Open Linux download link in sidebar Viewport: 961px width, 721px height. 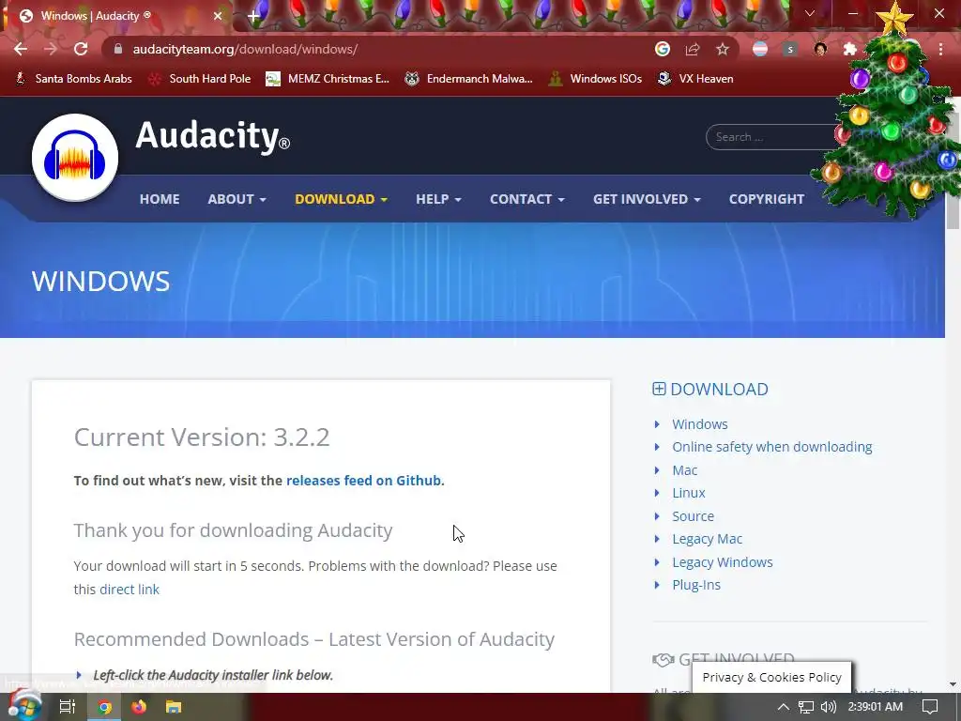pos(689,493)
